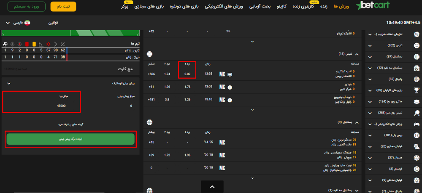
Task: Click ورود به سیستم (Login) button
Action: click(26, 6)
